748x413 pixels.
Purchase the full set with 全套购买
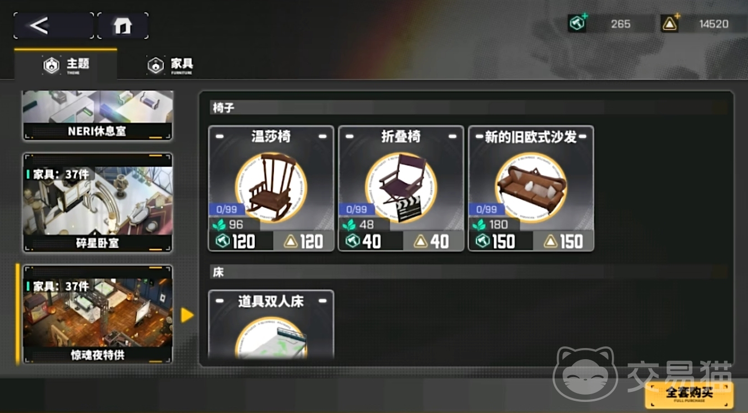689,395
